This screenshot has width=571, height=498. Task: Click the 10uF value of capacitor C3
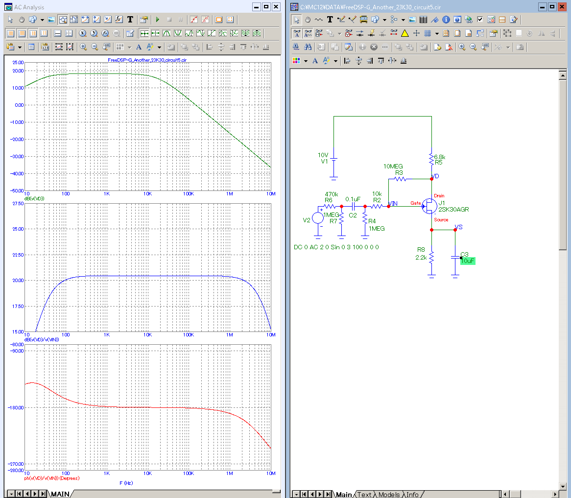(x=468, y=261)
